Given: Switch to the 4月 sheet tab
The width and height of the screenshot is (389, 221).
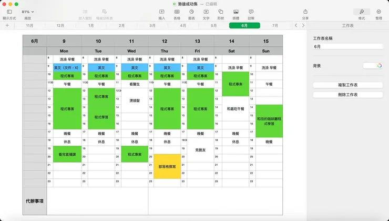Looking at the screenshot, I should (x=183, y=26).
